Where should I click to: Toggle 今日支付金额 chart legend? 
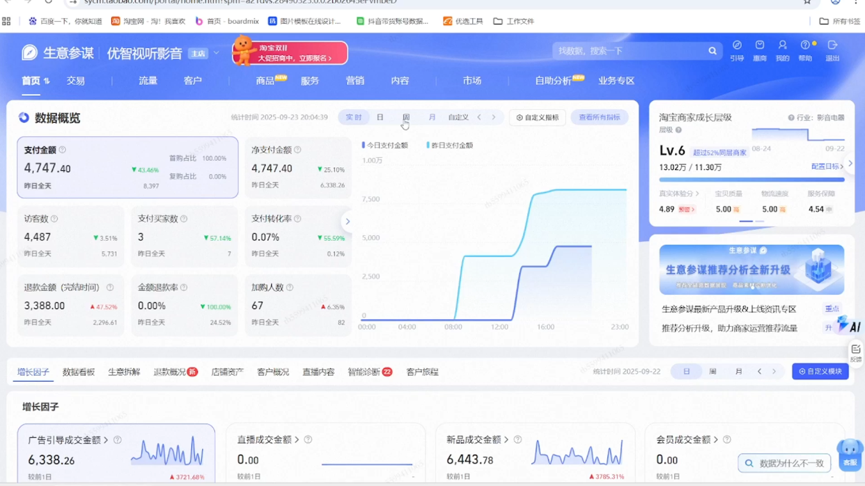[385, 145]
